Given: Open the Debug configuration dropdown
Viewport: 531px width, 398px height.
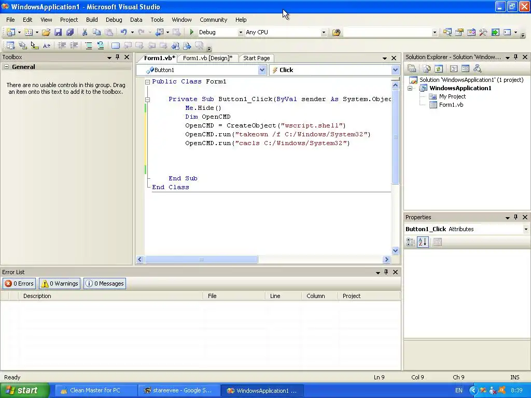Looking at the screenshot, I should [x=241, y=33].
